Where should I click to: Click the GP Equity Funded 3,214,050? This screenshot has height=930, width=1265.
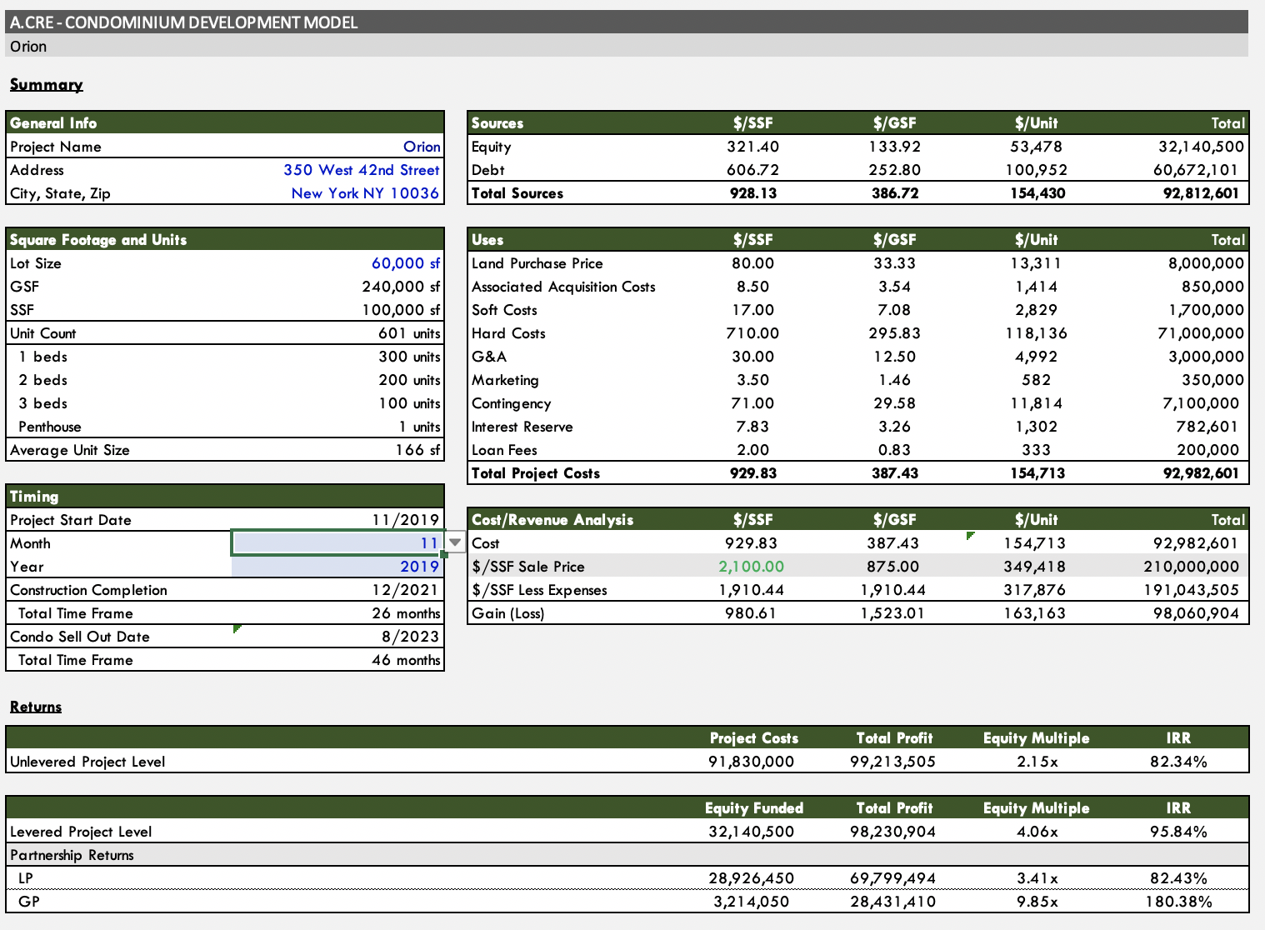751,902
